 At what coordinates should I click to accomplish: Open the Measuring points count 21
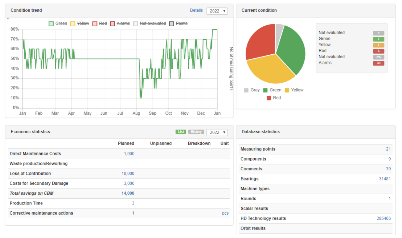click(x=388, y=149)
